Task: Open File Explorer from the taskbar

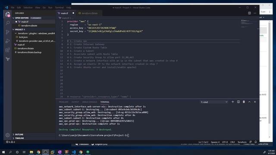Action: (31, 152)
